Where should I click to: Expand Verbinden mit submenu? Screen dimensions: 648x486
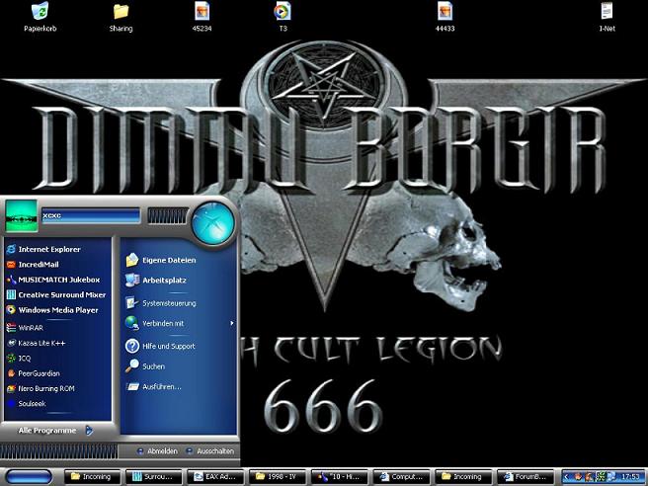pyautogui.click(x=179, y=324)
